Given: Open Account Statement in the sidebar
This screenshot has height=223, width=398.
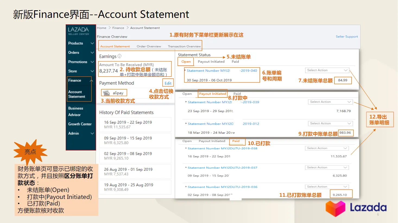Looking at the screenshot, I should (77, 94).
